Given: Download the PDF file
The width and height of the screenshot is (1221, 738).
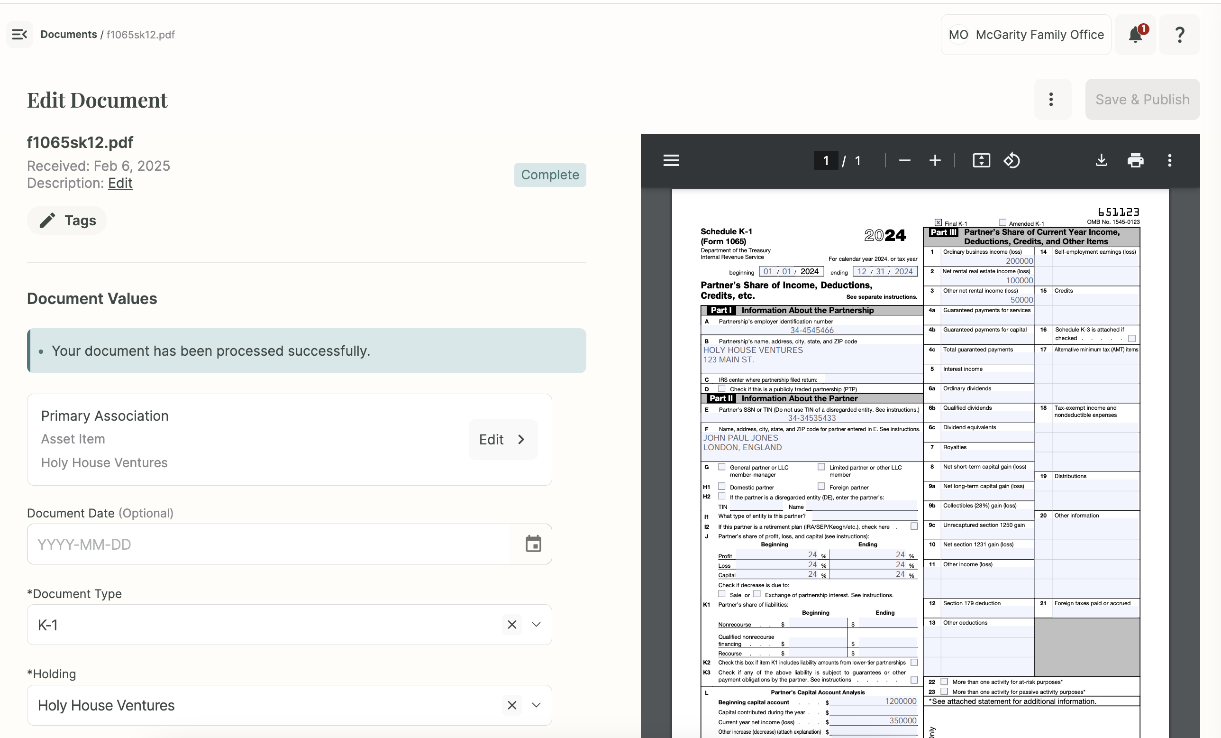Looking at the screenshot, I should tap(1101, 160).
